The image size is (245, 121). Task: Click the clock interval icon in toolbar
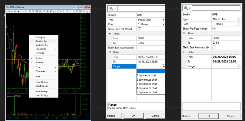pos(58,11)
